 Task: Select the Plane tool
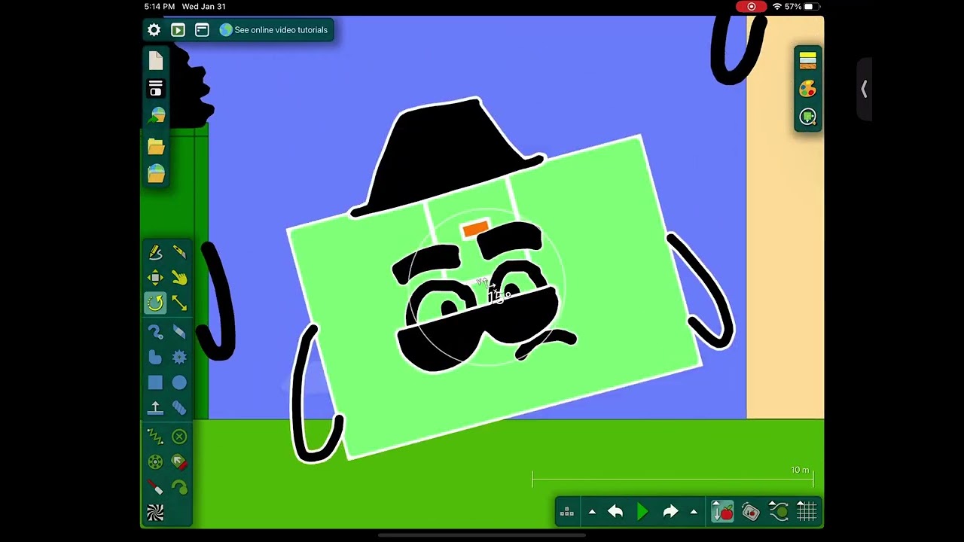155,408
